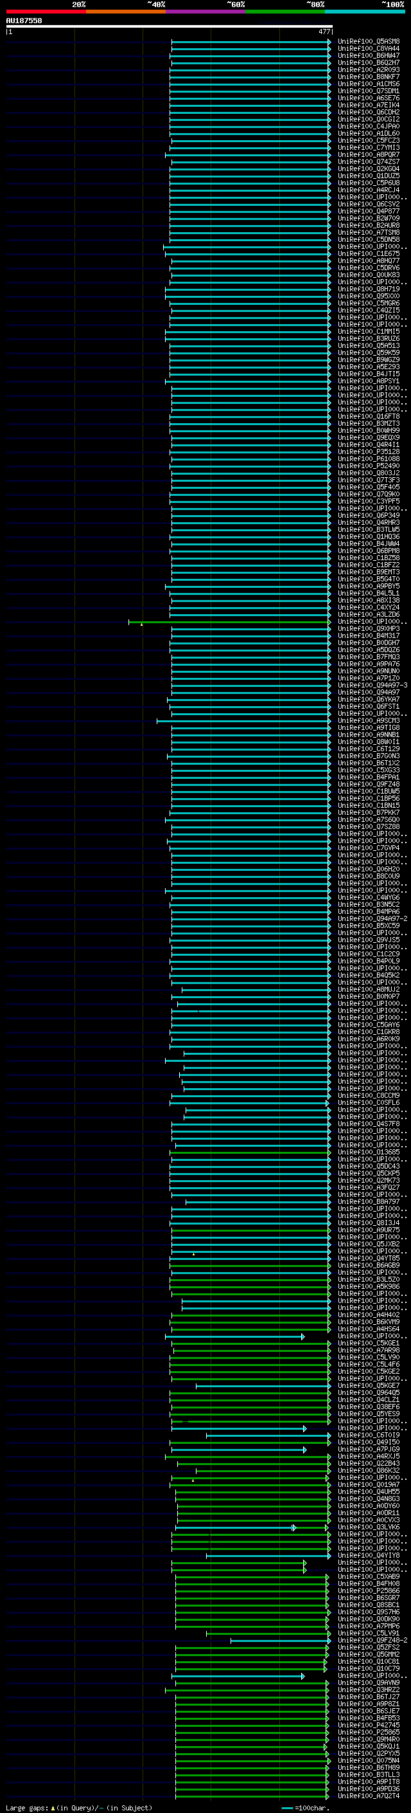The image size is (411, 1813).
Task: Click hit label UniRef100_B2W709
Action: click(x=369, y=218)
